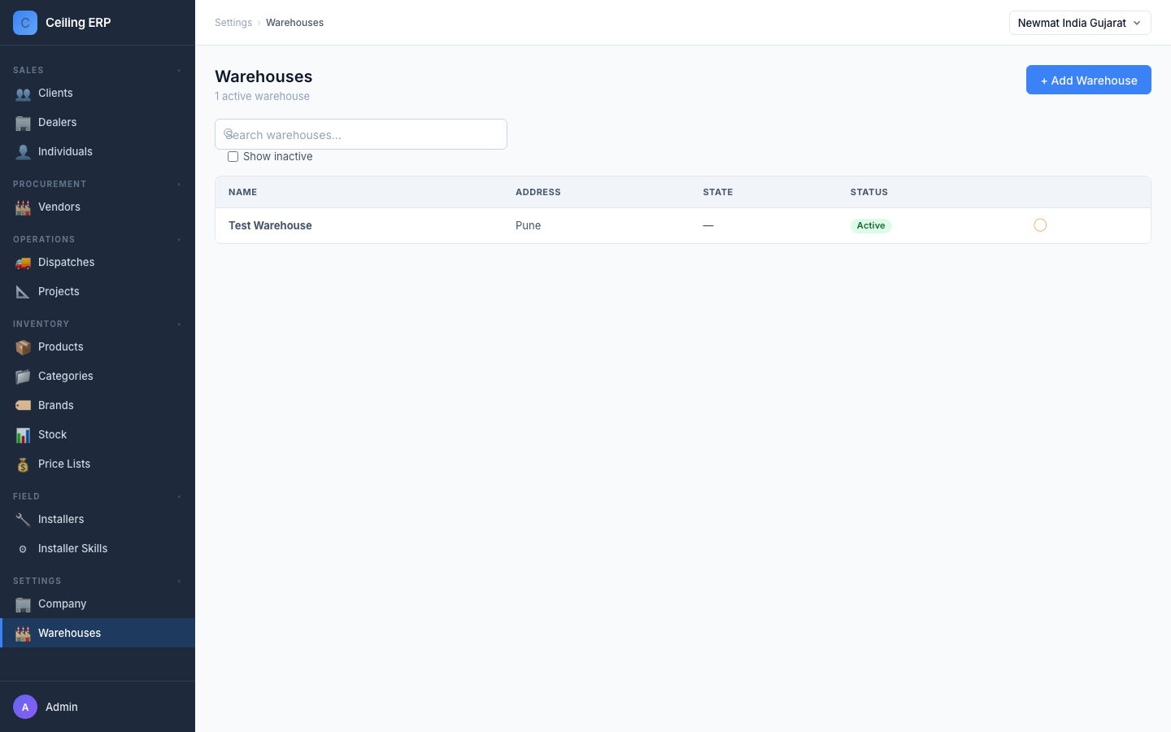Enable the Show inactive checkbox
The image size is (1171, 732).
(x=233, y=156)
